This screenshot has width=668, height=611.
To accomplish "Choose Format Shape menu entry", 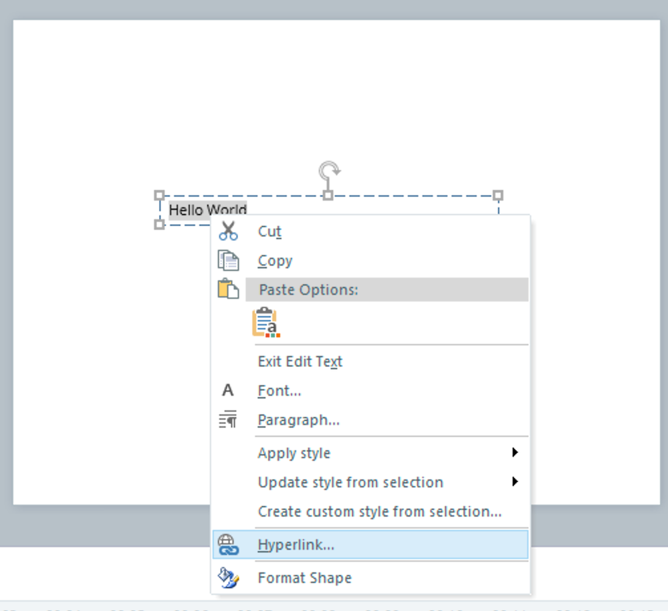I will click(x=305, y=578).
